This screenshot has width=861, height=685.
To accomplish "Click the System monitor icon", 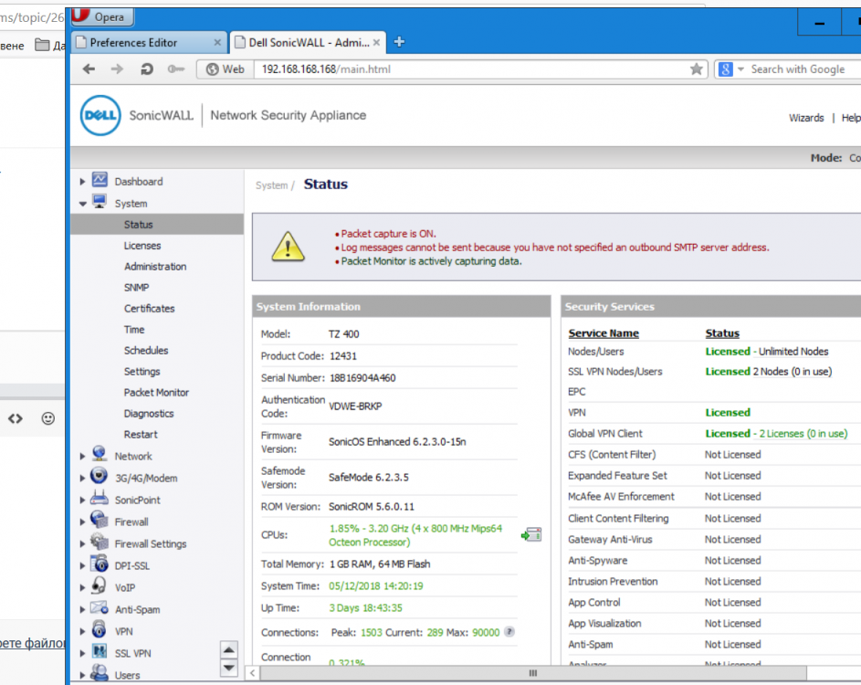I will tap(100, 202).
